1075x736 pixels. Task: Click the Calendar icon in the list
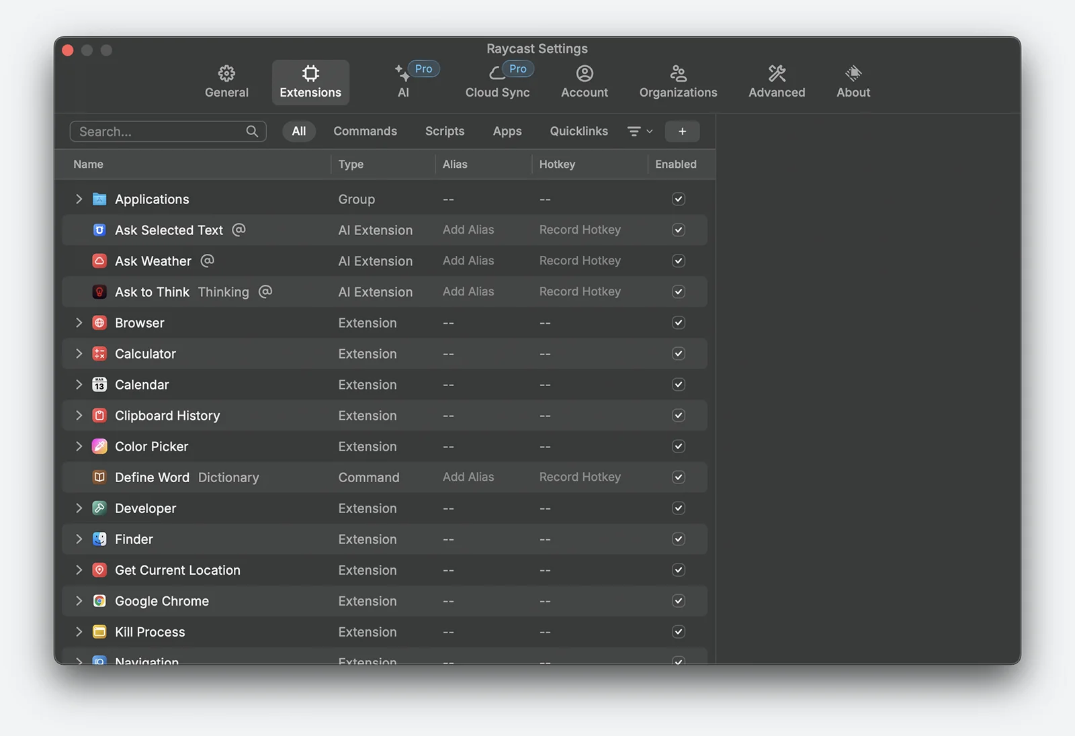tap(99, 384)
